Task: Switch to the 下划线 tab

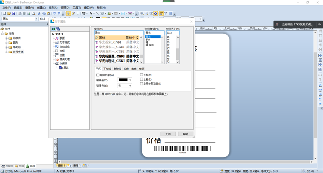Action: coord(107,69)
